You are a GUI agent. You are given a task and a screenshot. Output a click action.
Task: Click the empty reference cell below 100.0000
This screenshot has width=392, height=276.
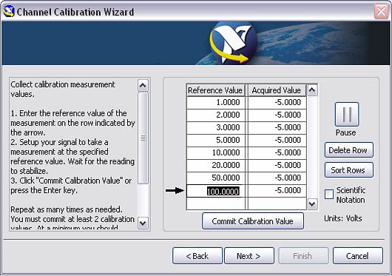pos(216,203)
